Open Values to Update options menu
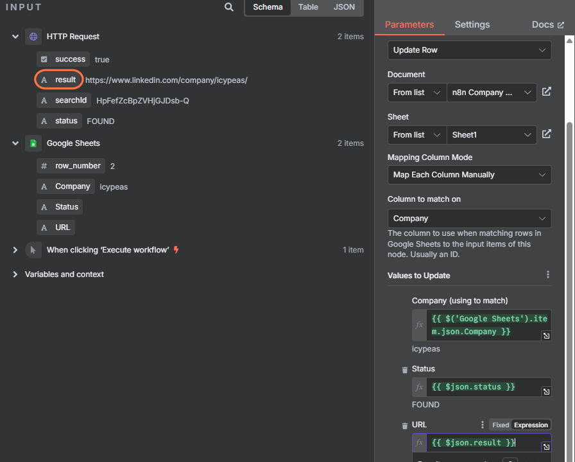 tap(548, 275)
